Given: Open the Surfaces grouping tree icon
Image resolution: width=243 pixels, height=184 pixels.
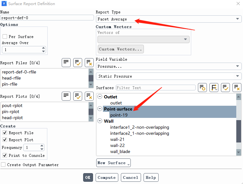Looking at the screenshot, I should click(x=214, y=88).
